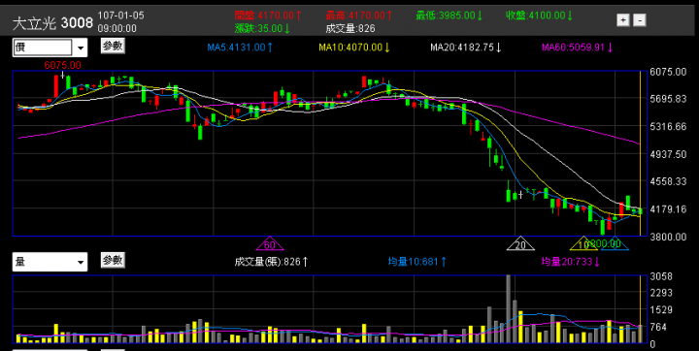This screenshot has width=699, height=351.
Task: Click the date 107-01-05
Action: pyautogui.click(x=120, y=16)
